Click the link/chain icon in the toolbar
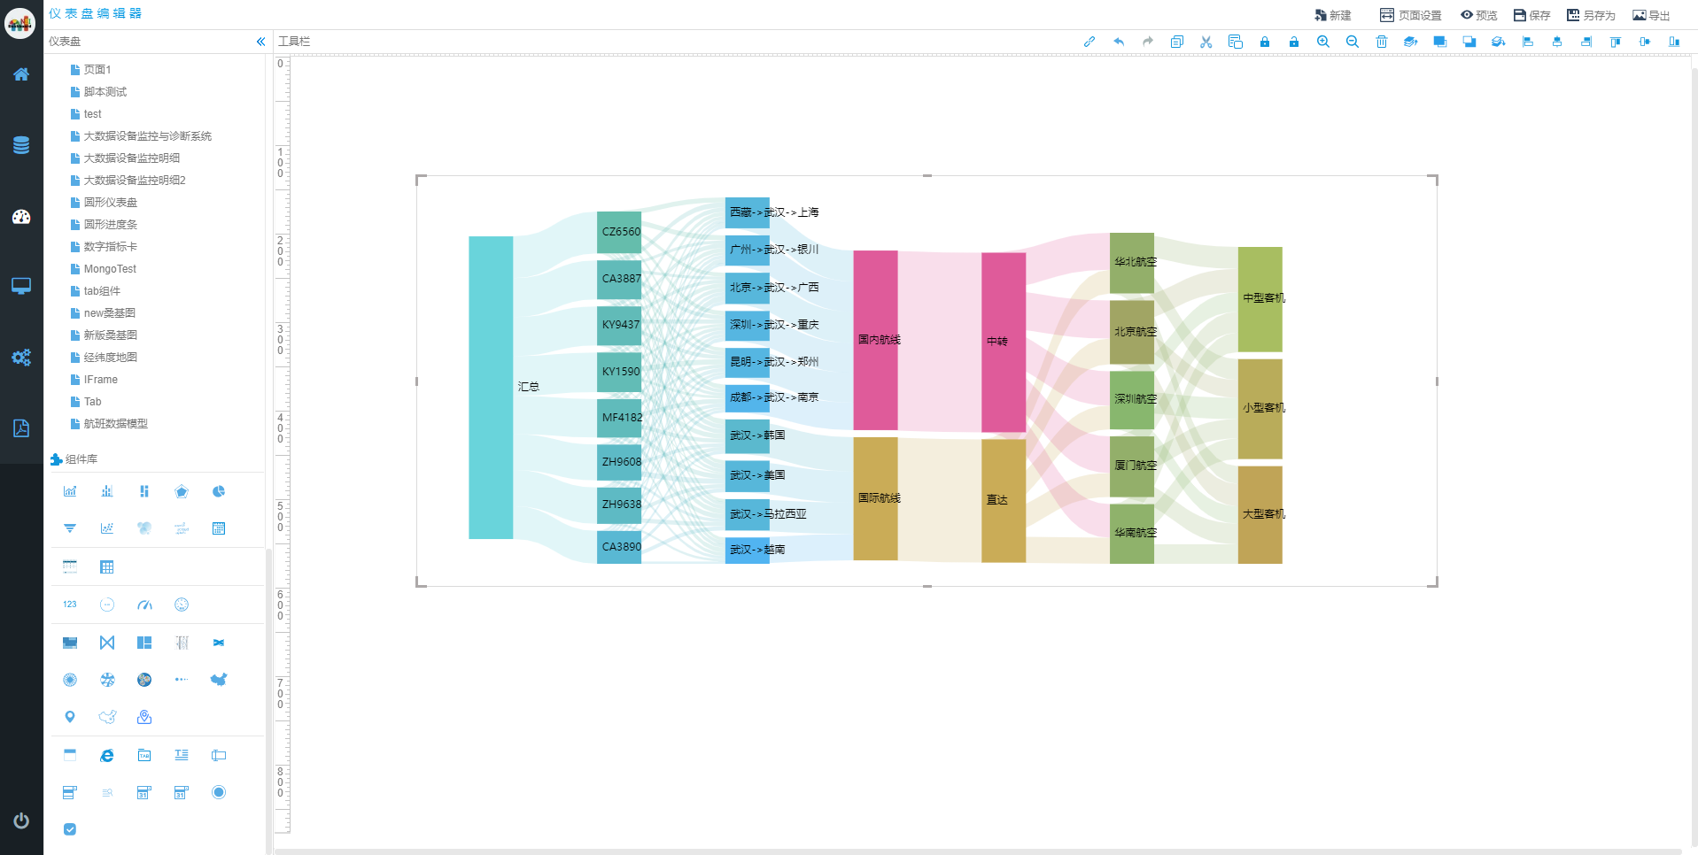Image resolution: width=1698 pixels, height=855 pixels. tap(1089, 42)
